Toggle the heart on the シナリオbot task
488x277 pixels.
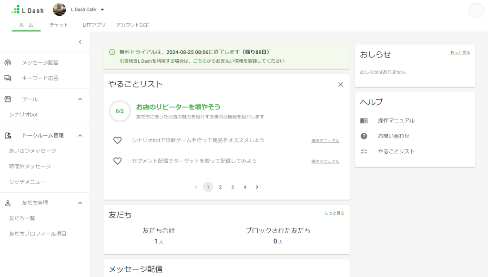click(117, 140)
